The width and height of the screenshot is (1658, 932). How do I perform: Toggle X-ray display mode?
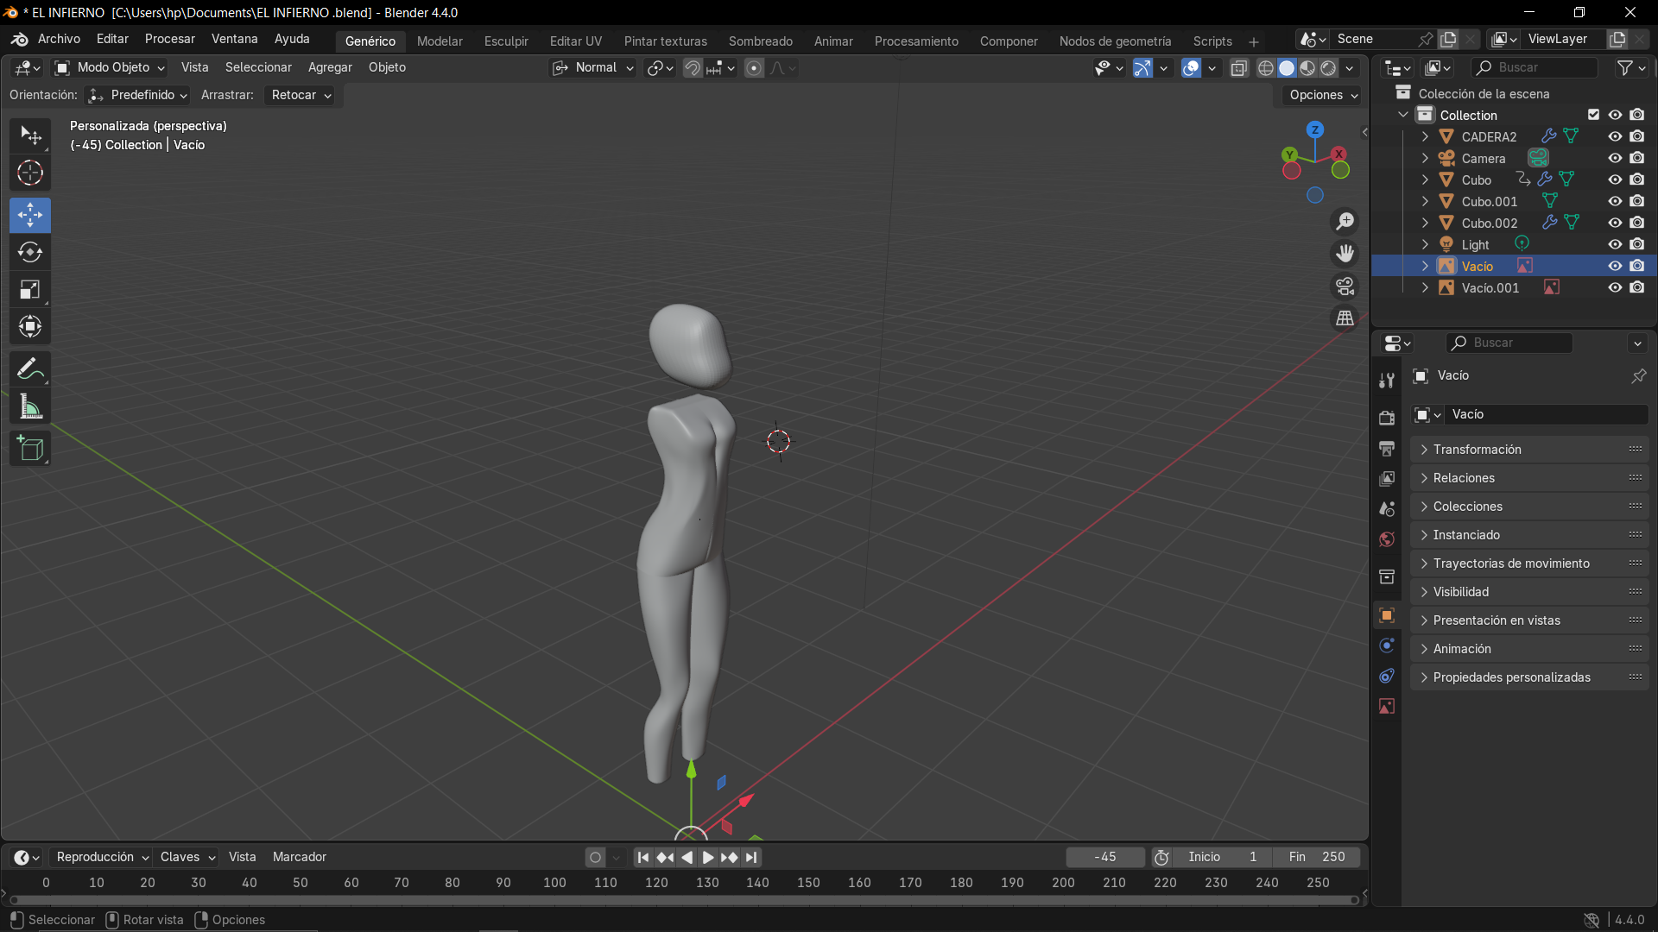click(x=1238, y=68)
